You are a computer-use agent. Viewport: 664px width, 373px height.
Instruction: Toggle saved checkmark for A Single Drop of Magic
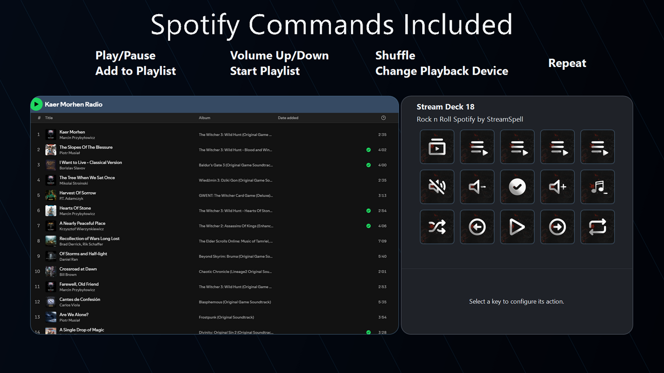click(x=369, y=332)
